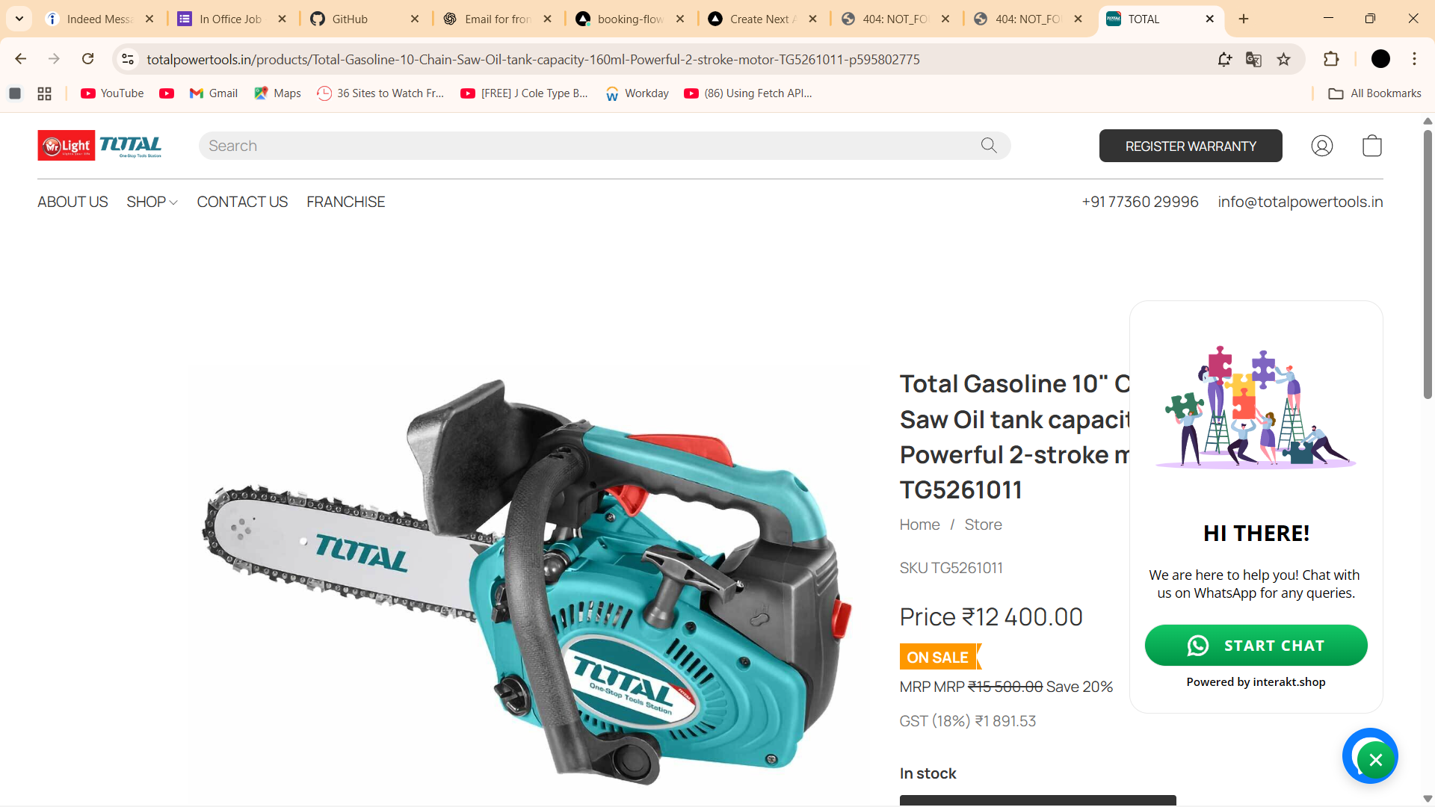Open the 36 Sites to Watch bookmark
This screenshot has width=1435, height=807.
(380, 93)
